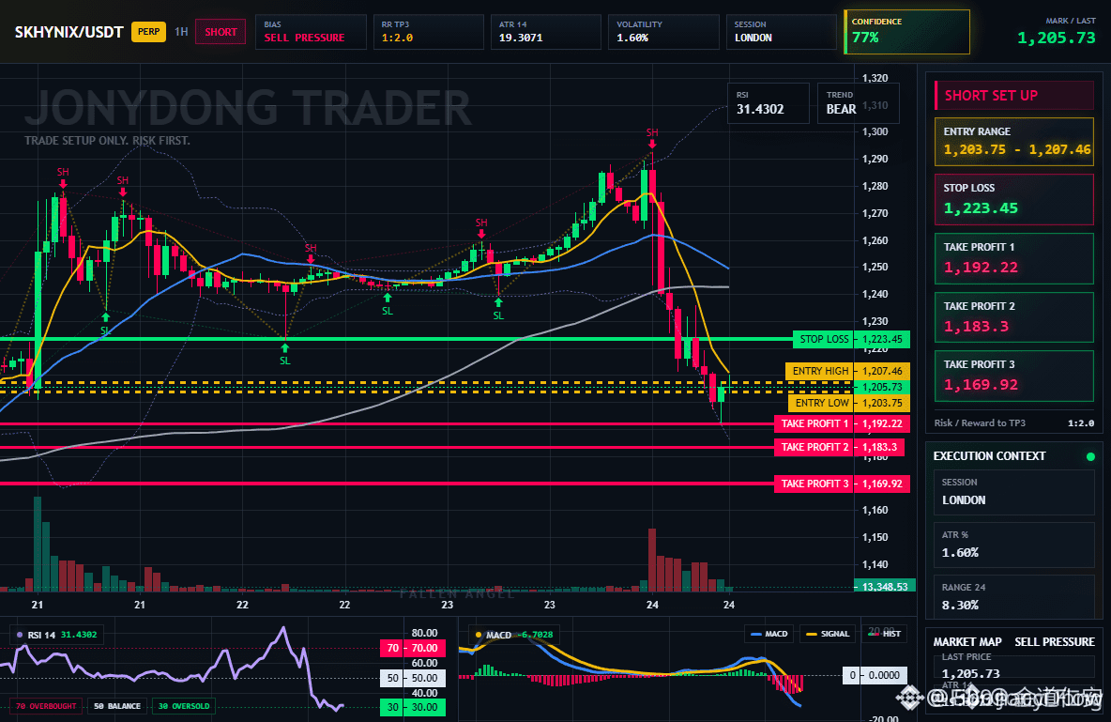
Task: Click the CONFIDENCE 77% indicator
Action: click(907, 32)
